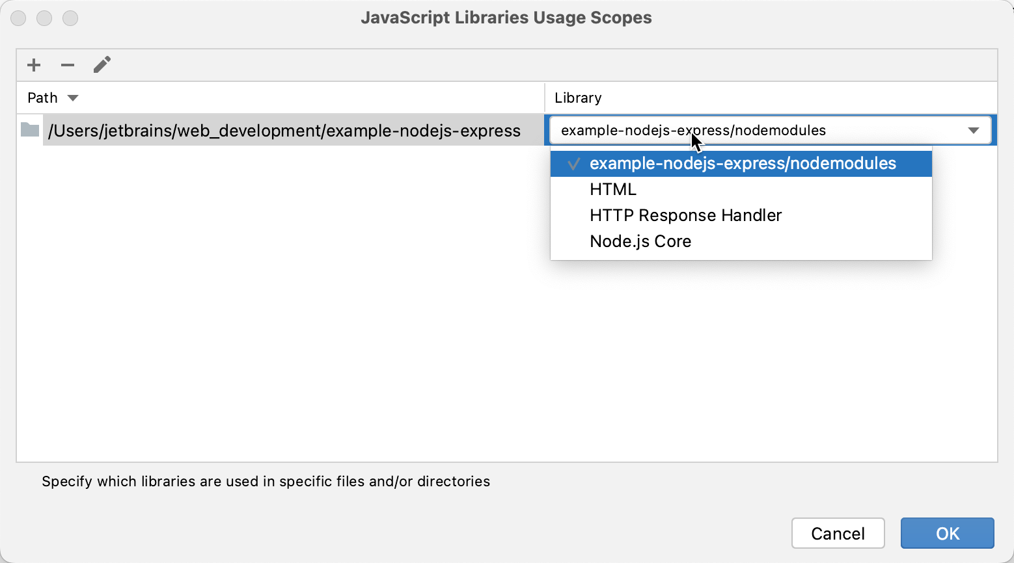Screen dimensions: 1014x563
Task: Confirm the dialog with OK
Action: (x=947, y=533)
